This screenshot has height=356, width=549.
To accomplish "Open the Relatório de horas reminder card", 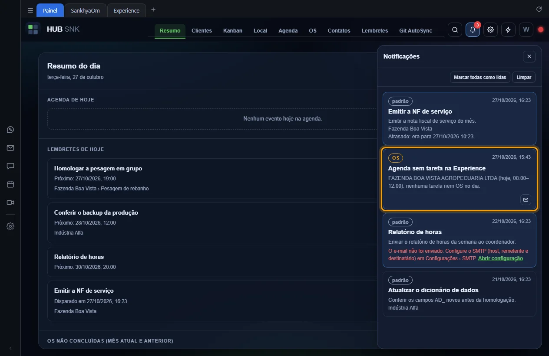I will pos(213,262).
